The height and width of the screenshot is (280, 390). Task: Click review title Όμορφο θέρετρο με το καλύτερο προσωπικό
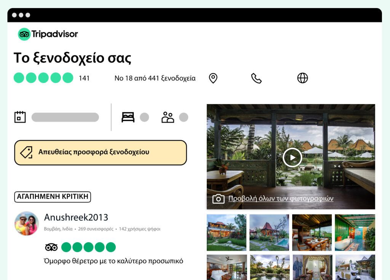pyautogui.click(x=113, y=261)
